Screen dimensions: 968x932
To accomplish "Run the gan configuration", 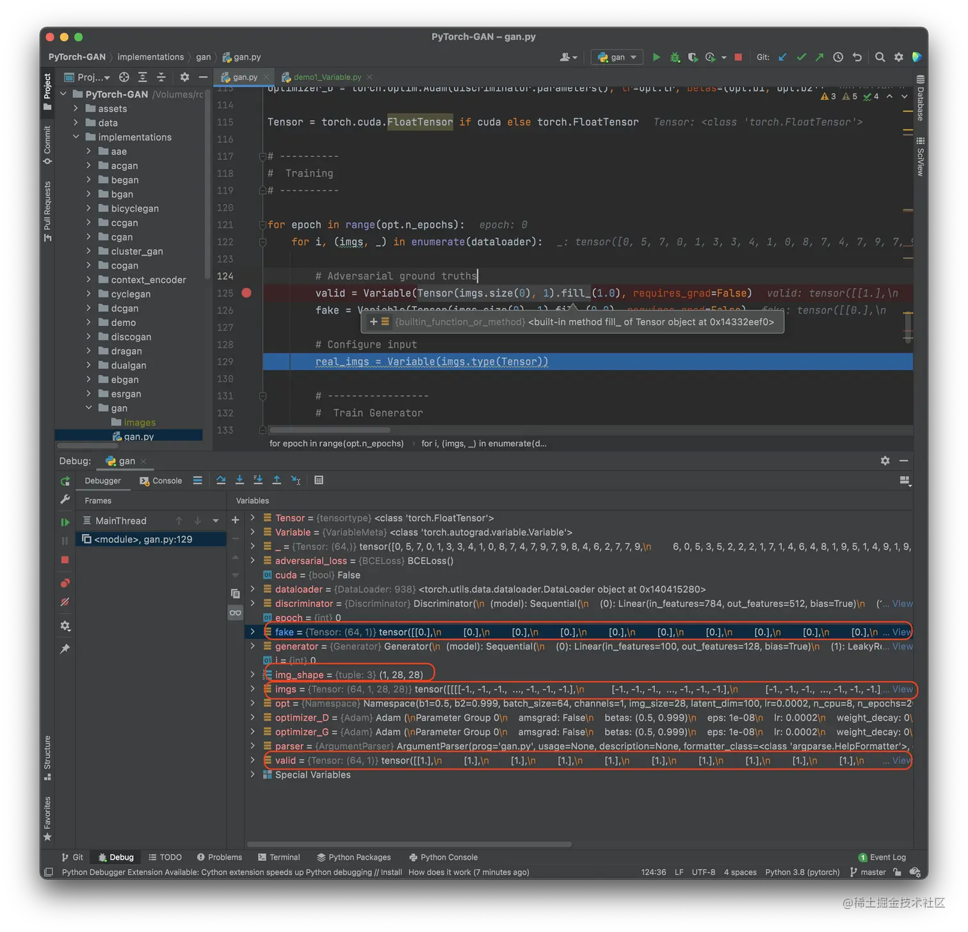I will pos(656,57).
